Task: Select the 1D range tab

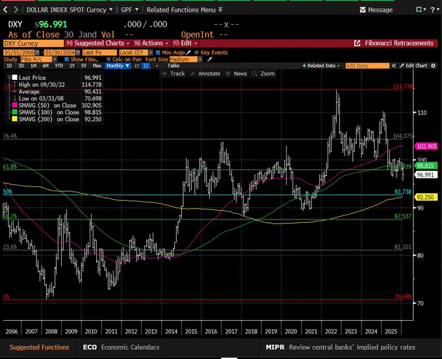Action: pyautogui.click(x=9, y=66)
